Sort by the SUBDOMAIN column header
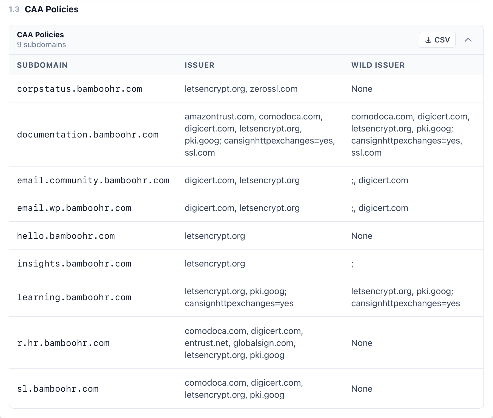Screen dimensions: 493x418 (42, 65)
